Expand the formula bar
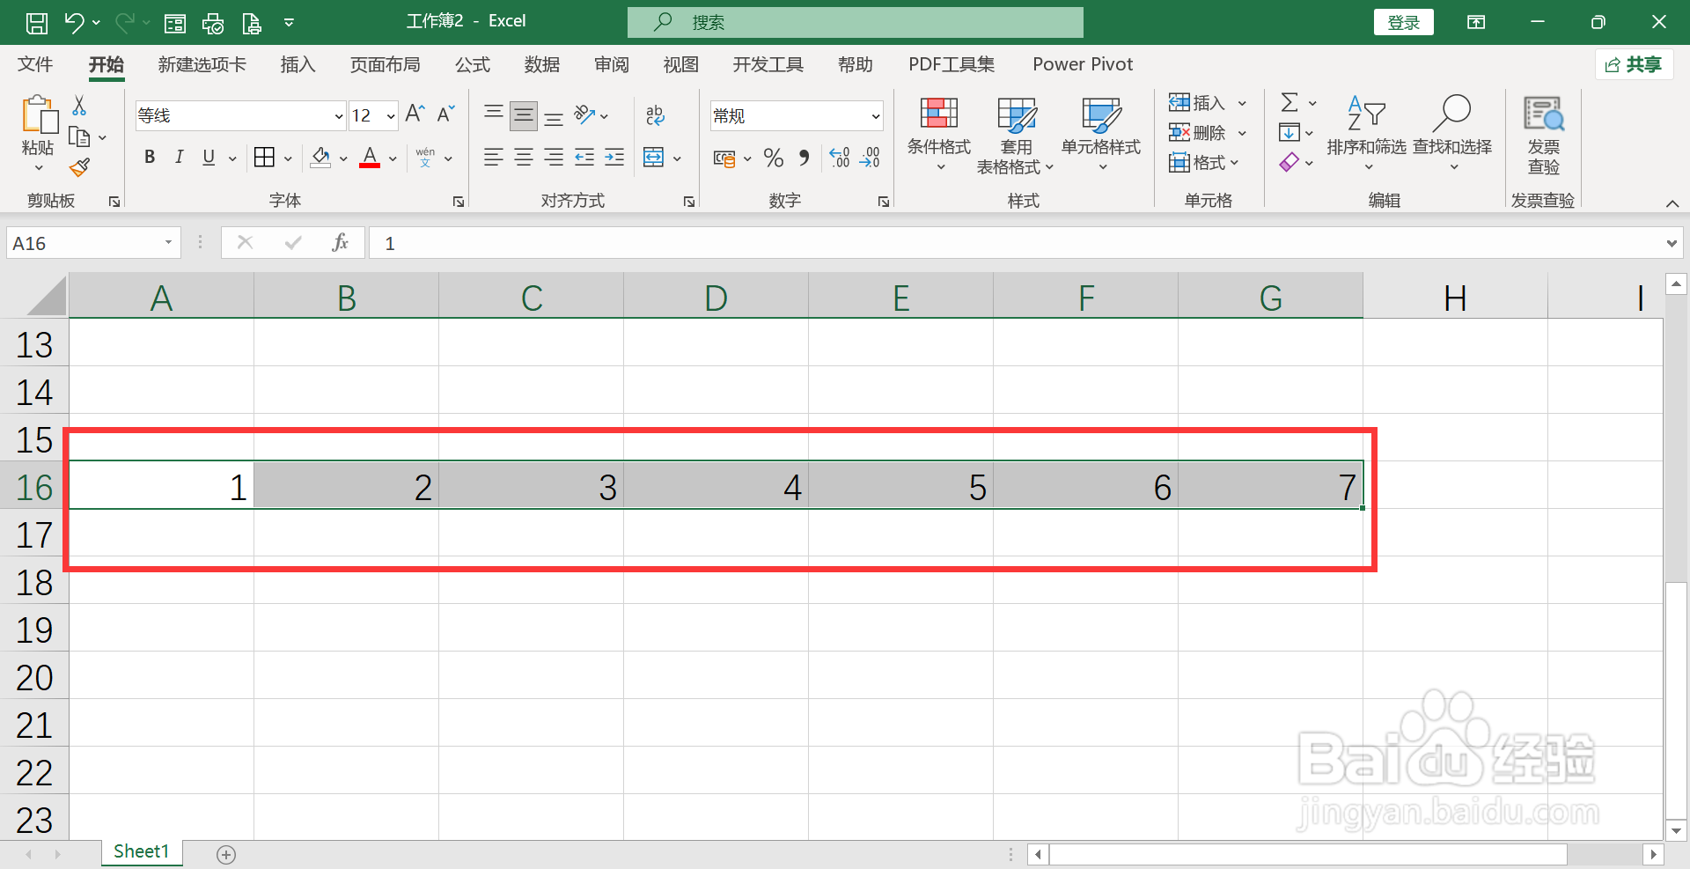 click(x=1672, y=244)
